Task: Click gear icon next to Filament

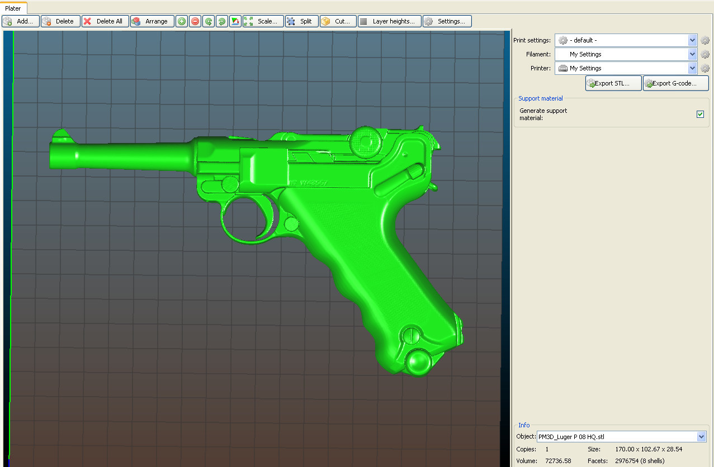Action: tap(705, 54)
